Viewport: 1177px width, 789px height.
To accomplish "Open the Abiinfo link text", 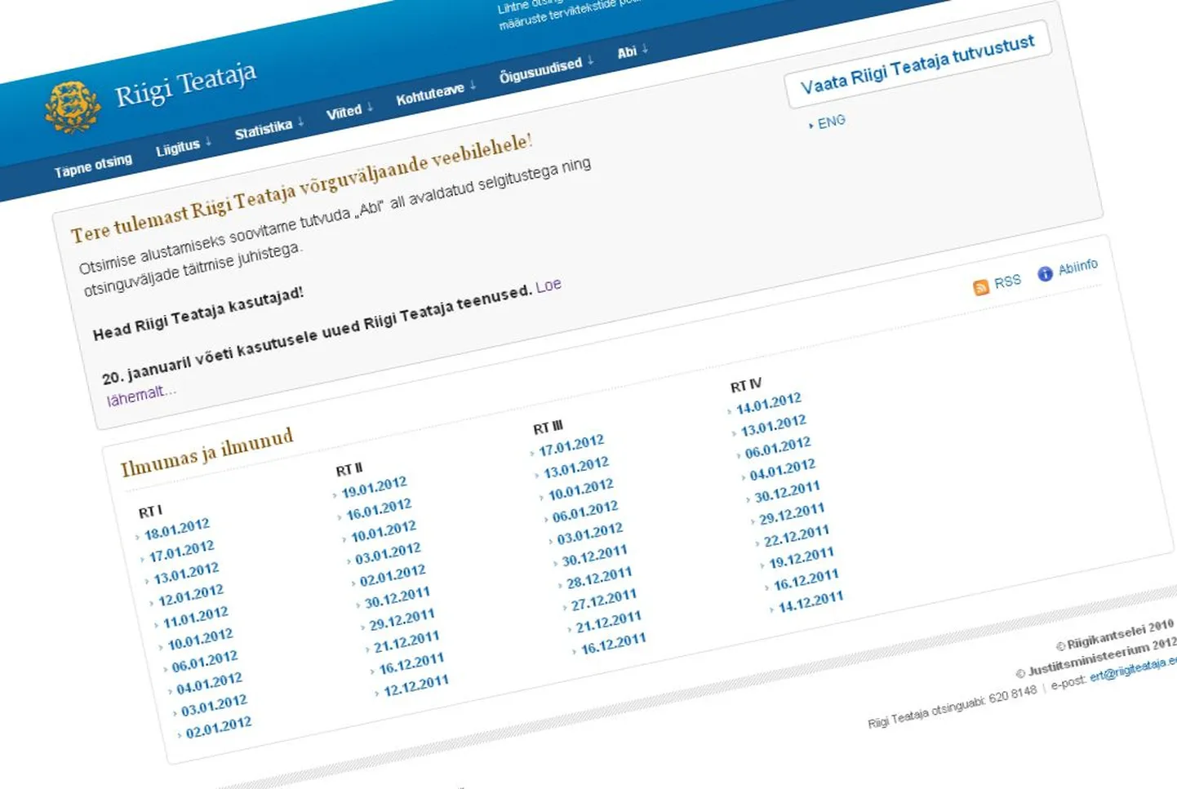I will [x=1078, y=267].
